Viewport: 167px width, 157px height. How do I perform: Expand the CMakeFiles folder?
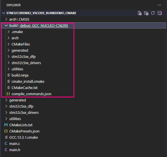tap(8, 44)
